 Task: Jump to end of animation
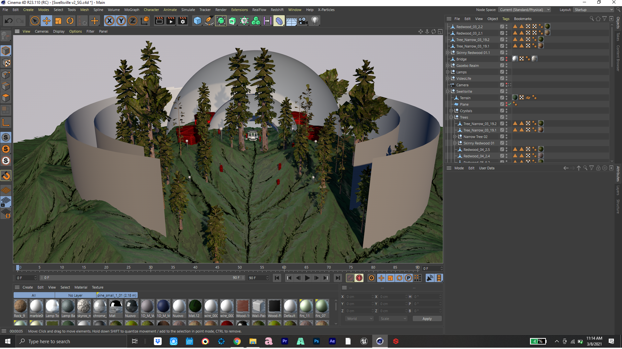(x=338, y=278)
